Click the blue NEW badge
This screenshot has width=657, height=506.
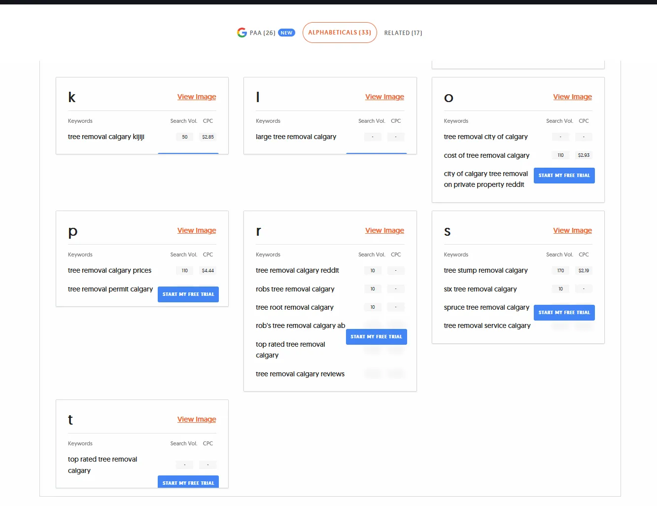(286, 33)
